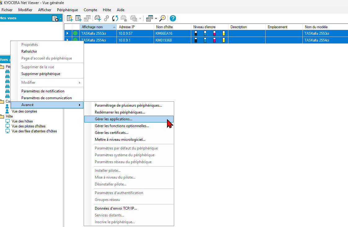Open the Avancé submenu entry
Screen dimensions: 348x227
tap(47, 105)
